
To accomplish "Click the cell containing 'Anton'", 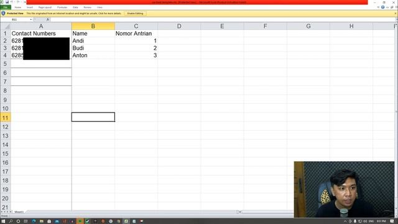I will click(x=93, y=55).
